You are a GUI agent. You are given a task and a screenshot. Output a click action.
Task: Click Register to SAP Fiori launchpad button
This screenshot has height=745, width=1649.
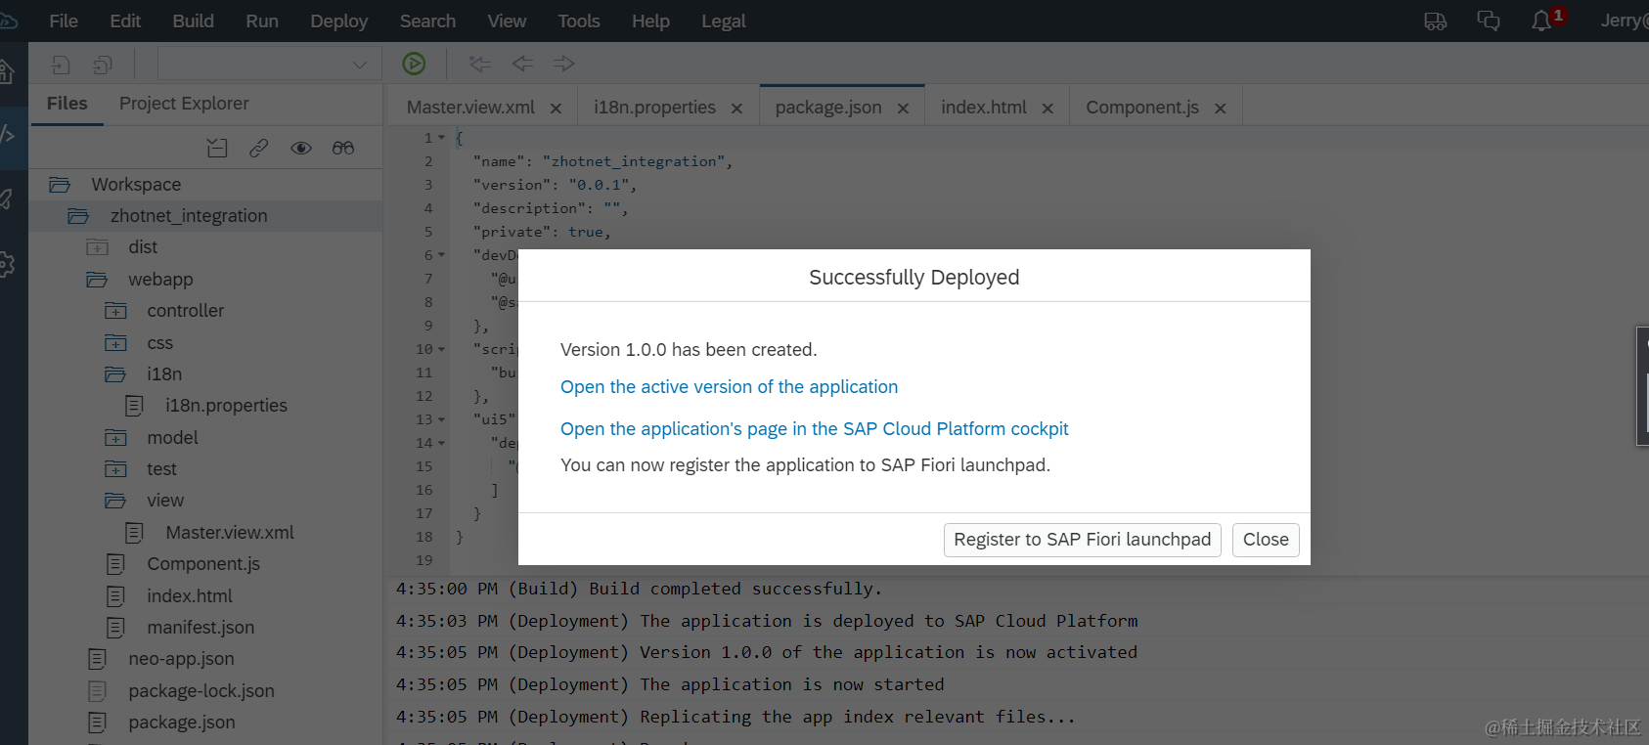click(x=1082, y=540)
